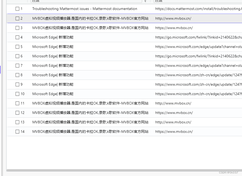
Task: Click the Microsoft Edge title in row 6
Action: click(x=53, y=56)
